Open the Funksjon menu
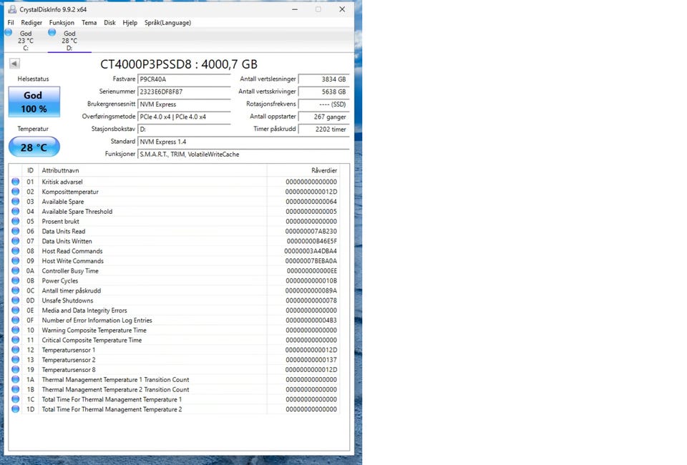This screenshot has height=465, width=687. [x=62, y=22]
